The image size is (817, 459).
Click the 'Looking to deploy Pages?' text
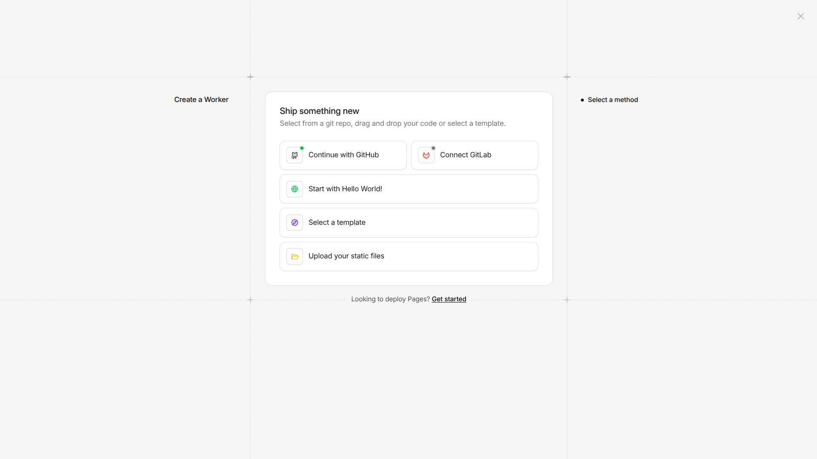(x=390, y=299)
